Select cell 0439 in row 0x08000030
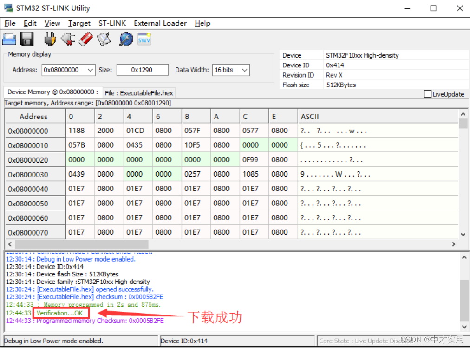Image resolution: width=470 pixels, height=348 pixels. (x=80, y=174)
